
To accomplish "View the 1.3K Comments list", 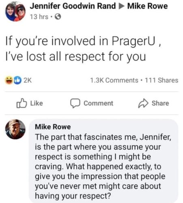I will coord(114,80).
